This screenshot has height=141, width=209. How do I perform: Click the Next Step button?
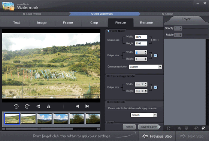coord(192,136)
